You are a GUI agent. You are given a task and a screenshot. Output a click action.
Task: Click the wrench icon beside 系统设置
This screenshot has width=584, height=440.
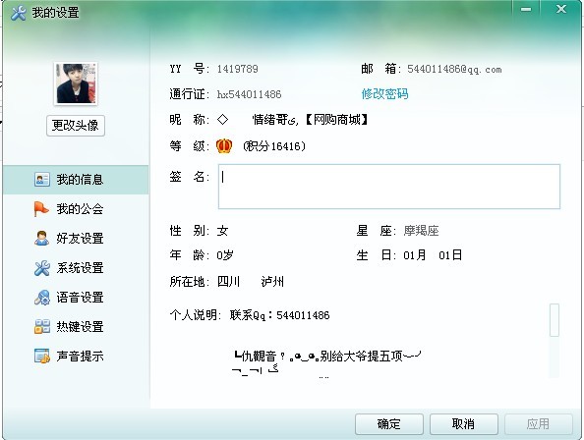(x=41, y=268)
